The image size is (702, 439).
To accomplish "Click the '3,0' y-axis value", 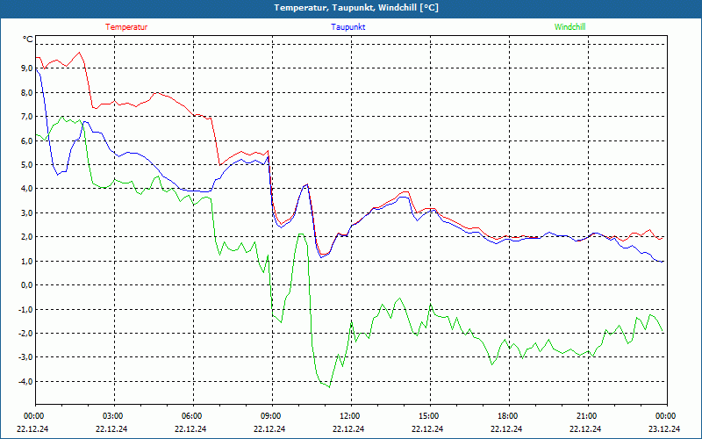I will [x=26, y=212].
